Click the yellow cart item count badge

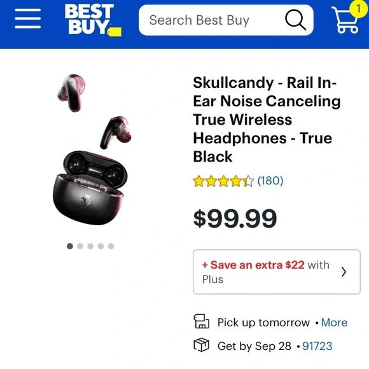pos(358,9)
